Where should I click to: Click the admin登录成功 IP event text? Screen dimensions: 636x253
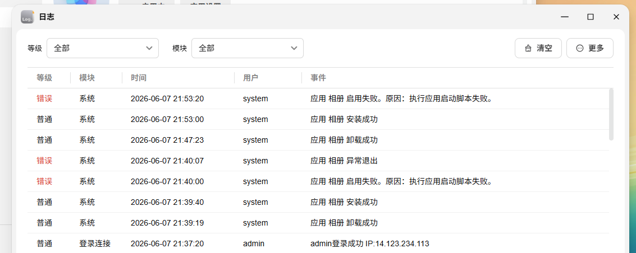click(x=369, y=243)
